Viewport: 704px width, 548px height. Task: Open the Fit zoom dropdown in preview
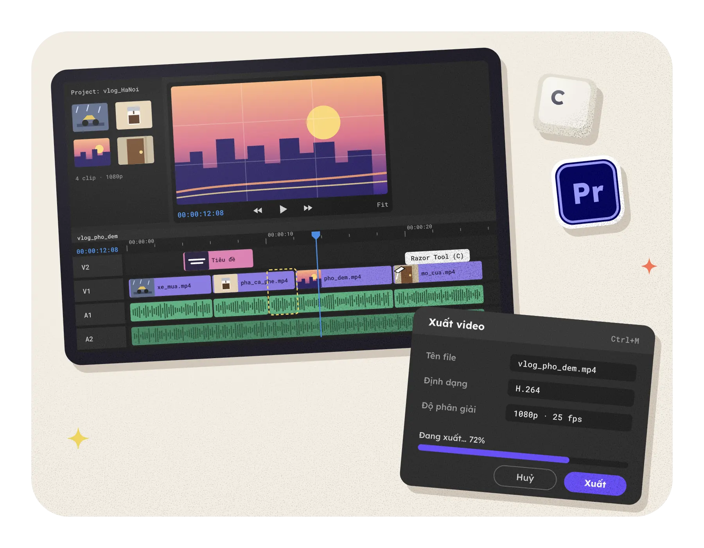coord(383,205)
